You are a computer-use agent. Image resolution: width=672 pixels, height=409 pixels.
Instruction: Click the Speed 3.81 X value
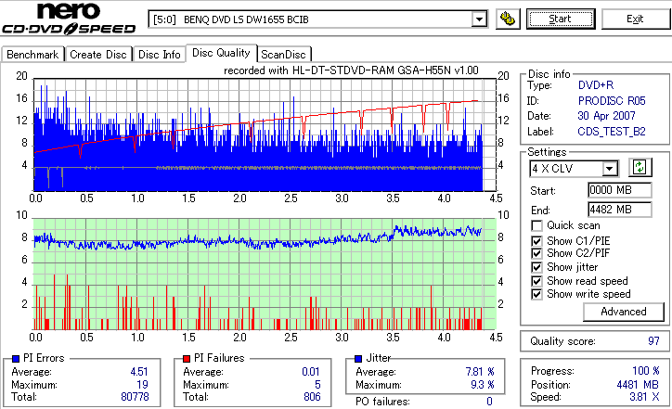pos(644,397)
